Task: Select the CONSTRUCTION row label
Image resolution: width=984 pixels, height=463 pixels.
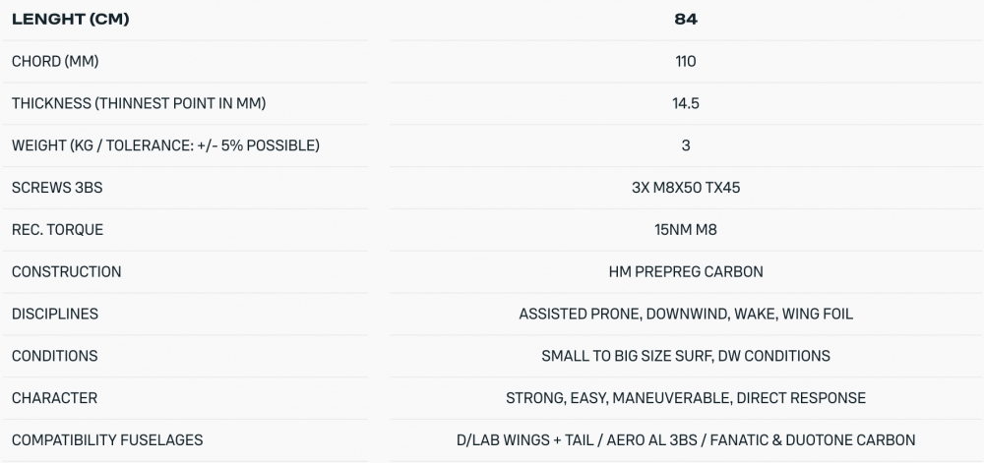Action: click(67, 271)
